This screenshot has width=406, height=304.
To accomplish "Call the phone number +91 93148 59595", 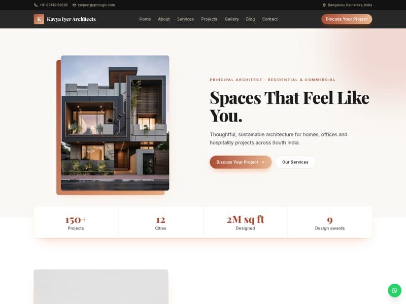I will point(54,5).
